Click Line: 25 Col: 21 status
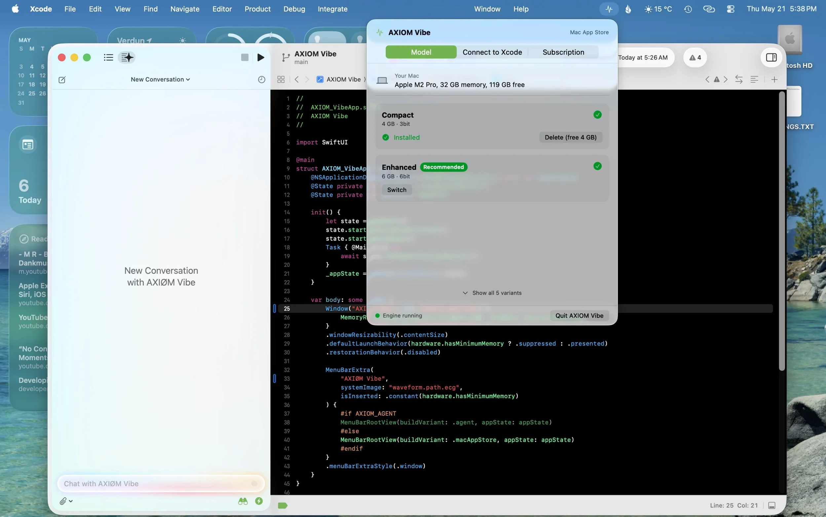Image resolution: width=826 pixels, height=517 pixels. 733,505
